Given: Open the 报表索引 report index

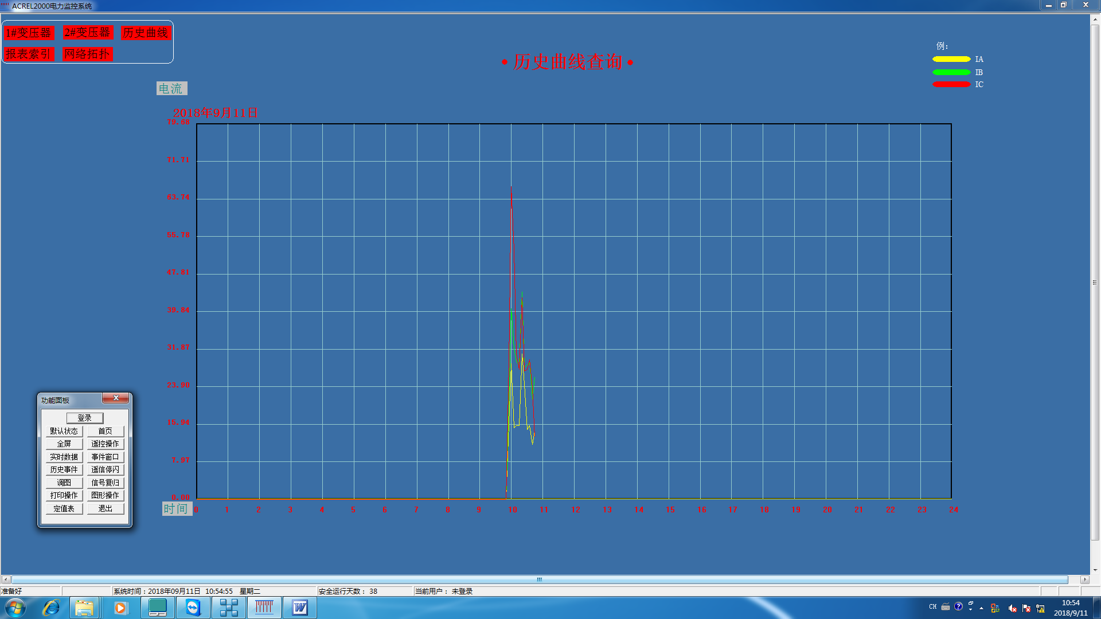Looking at the screenshot, I should click(x=29, y=54).
